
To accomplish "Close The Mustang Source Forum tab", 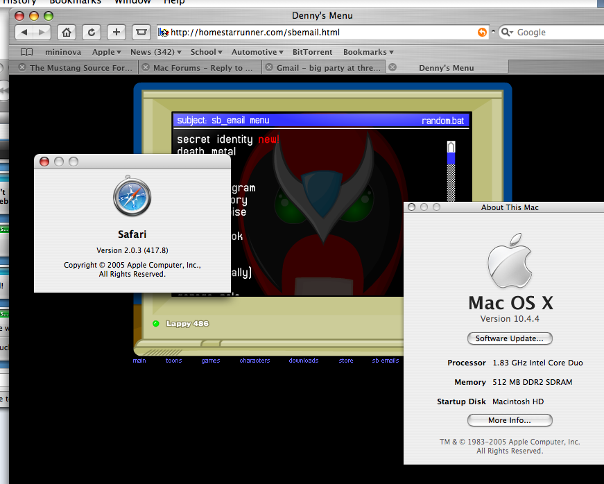I will (22, 68).
